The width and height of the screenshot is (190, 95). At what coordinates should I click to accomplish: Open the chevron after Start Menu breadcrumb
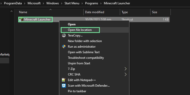point(82,3)
